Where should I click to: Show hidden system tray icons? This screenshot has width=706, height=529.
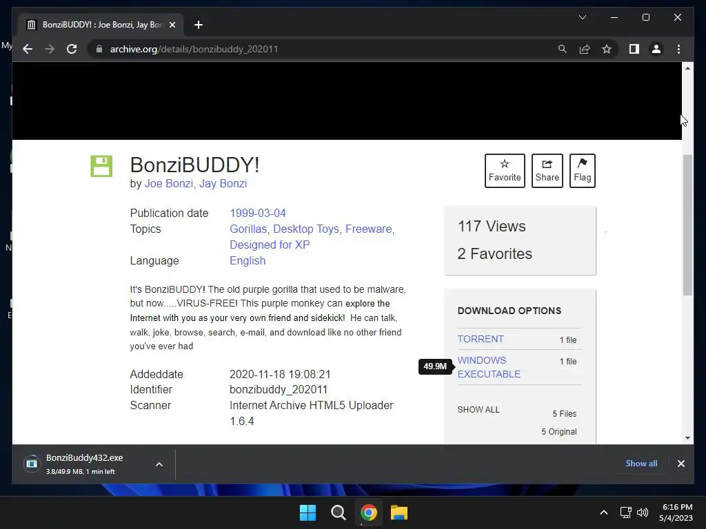(x=604, y=512)
